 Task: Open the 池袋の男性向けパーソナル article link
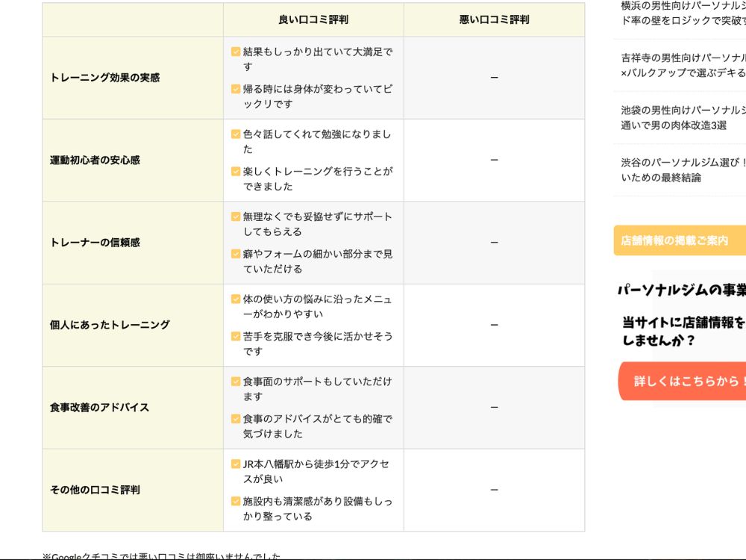(x=683, y=117)
